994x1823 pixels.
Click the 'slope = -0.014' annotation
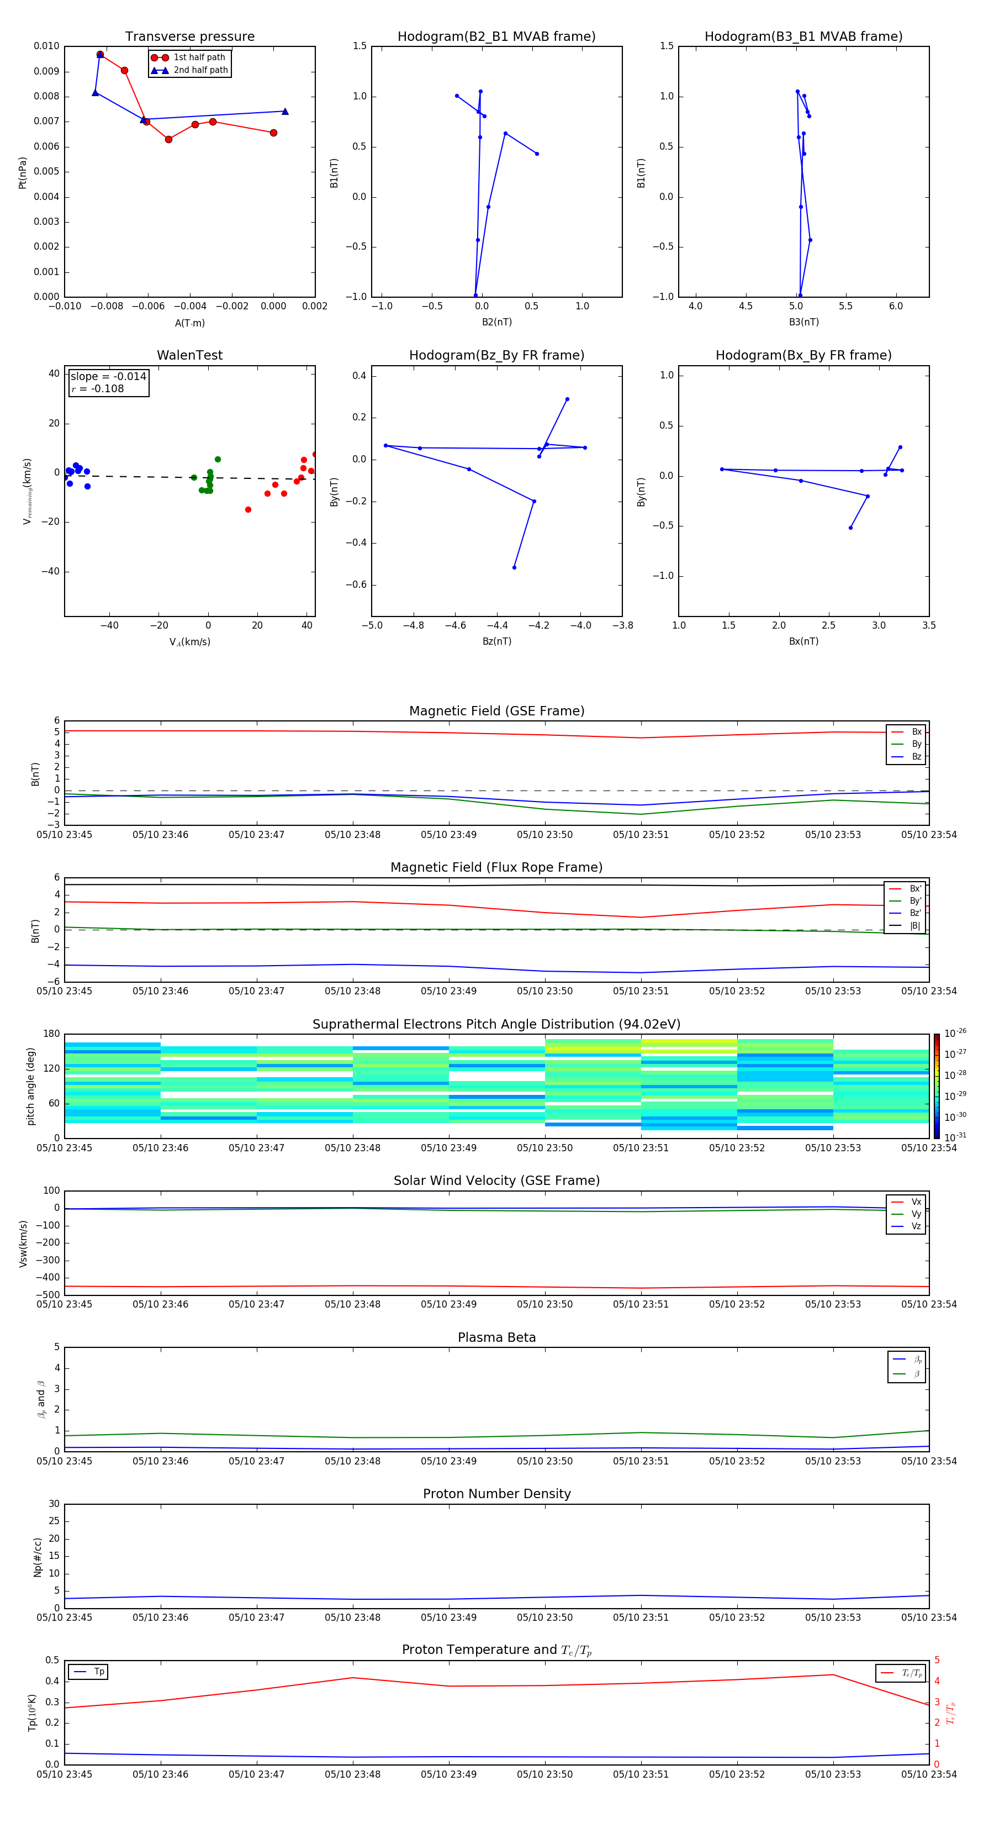pyautogui.click(x=108, y=377)
